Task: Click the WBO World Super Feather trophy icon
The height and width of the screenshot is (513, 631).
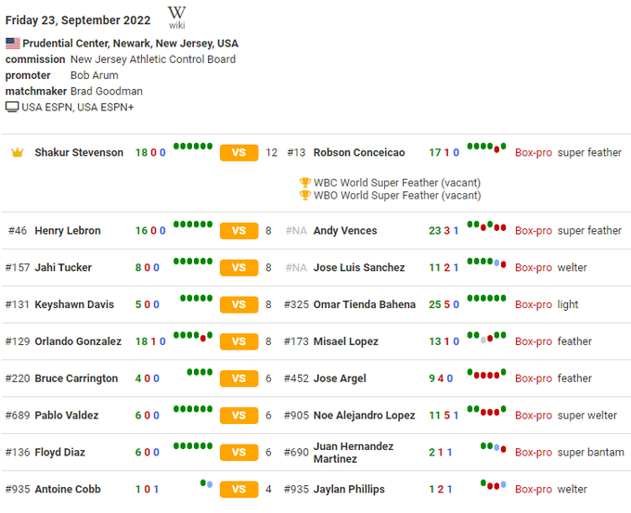Action: 304,196
